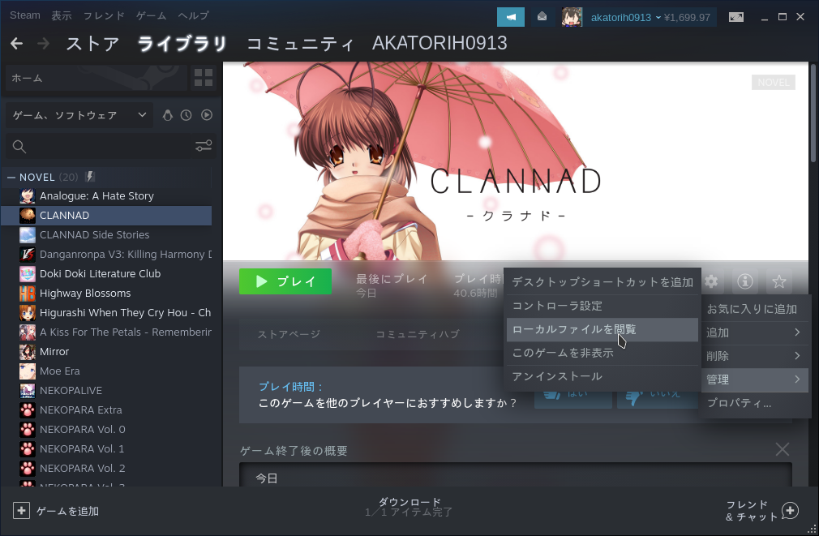Choose このゲームを非表示

click(x=602, y=354)
